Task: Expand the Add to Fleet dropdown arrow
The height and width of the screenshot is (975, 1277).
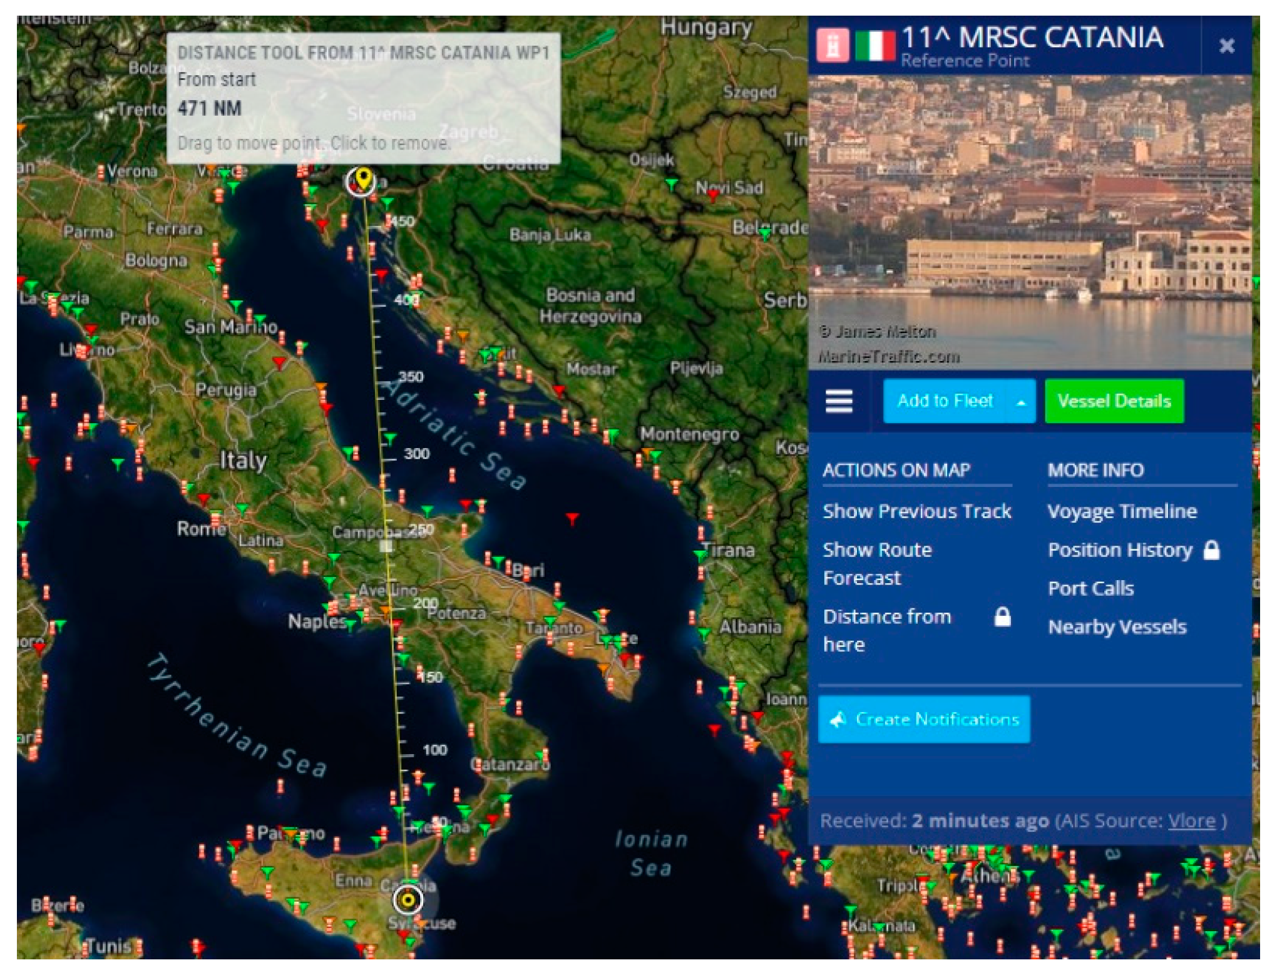Action: pyautogui.click(x=1021, y=402)
